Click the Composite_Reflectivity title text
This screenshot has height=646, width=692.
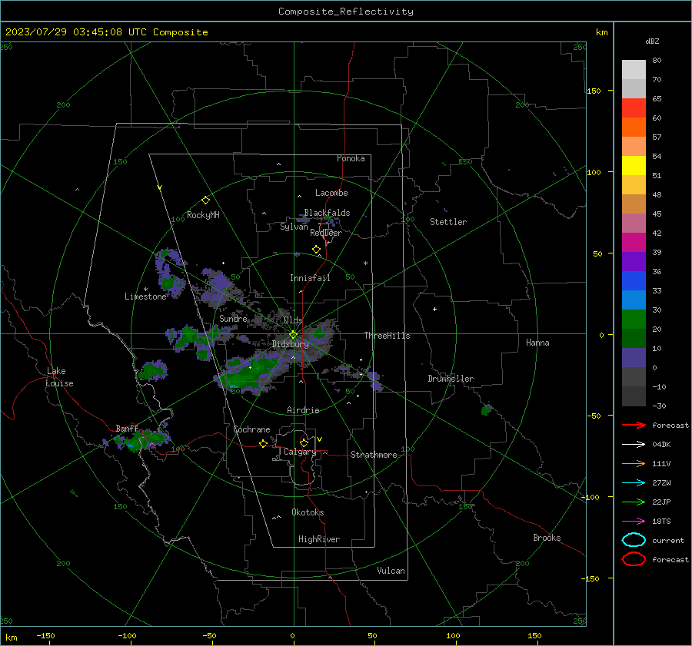click(x=346, y=12)
